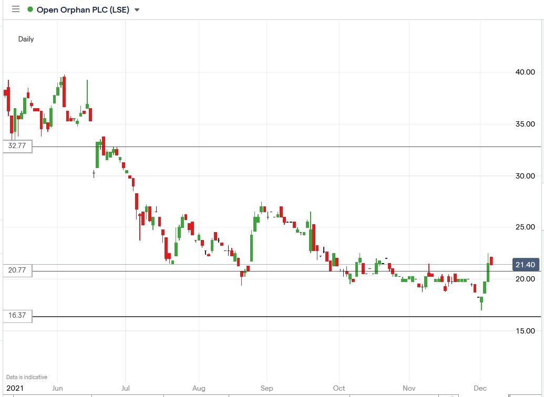Viewport: 544px width, 397px height.
Task: Click the 16.37 horizontal support line
Action: point(263,317)
